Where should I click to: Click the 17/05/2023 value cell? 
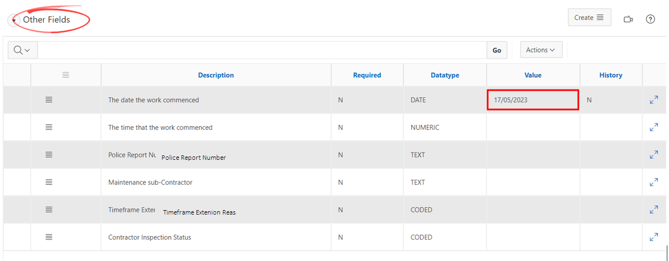[x=532, y=100]
